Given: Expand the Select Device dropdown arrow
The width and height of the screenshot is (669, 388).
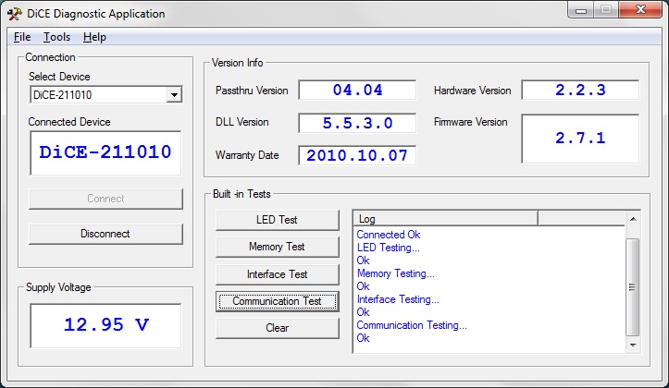Looking at the screenshot, I should point(174,95).
